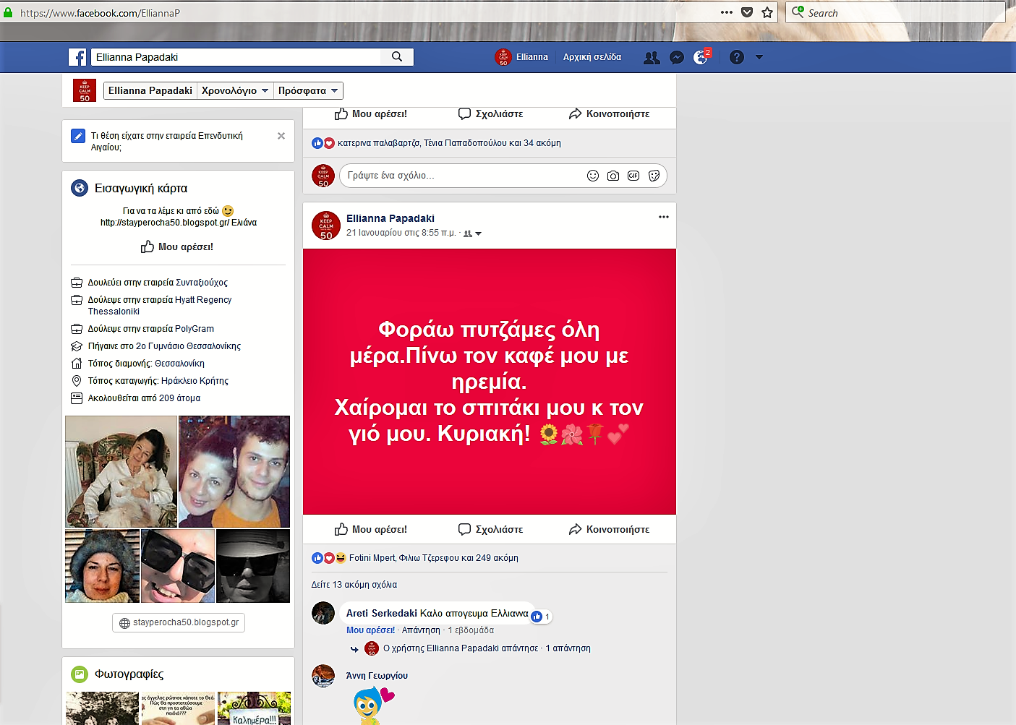Add GIF to the comment
The height and width of the screenshot is (725, 1016).
point(633,176)
